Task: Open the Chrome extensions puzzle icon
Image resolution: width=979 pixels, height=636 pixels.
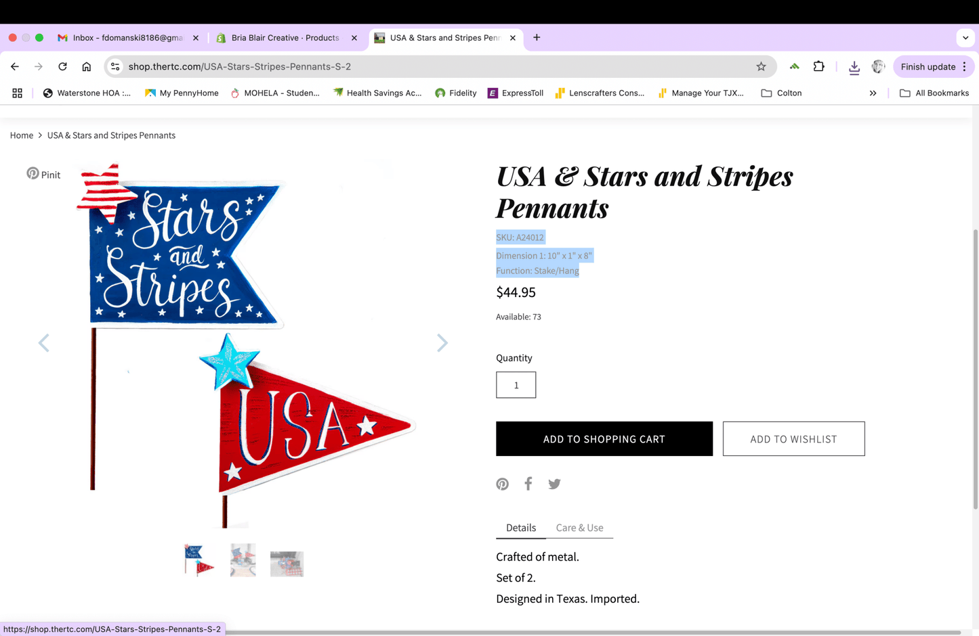Action: [x=818, y=66]
